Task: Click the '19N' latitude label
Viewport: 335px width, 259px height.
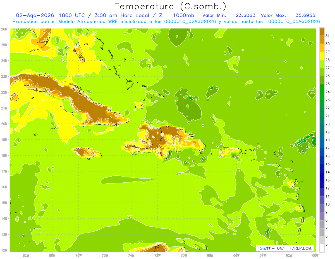Action: pyautogui.click(x=4, y=140)
